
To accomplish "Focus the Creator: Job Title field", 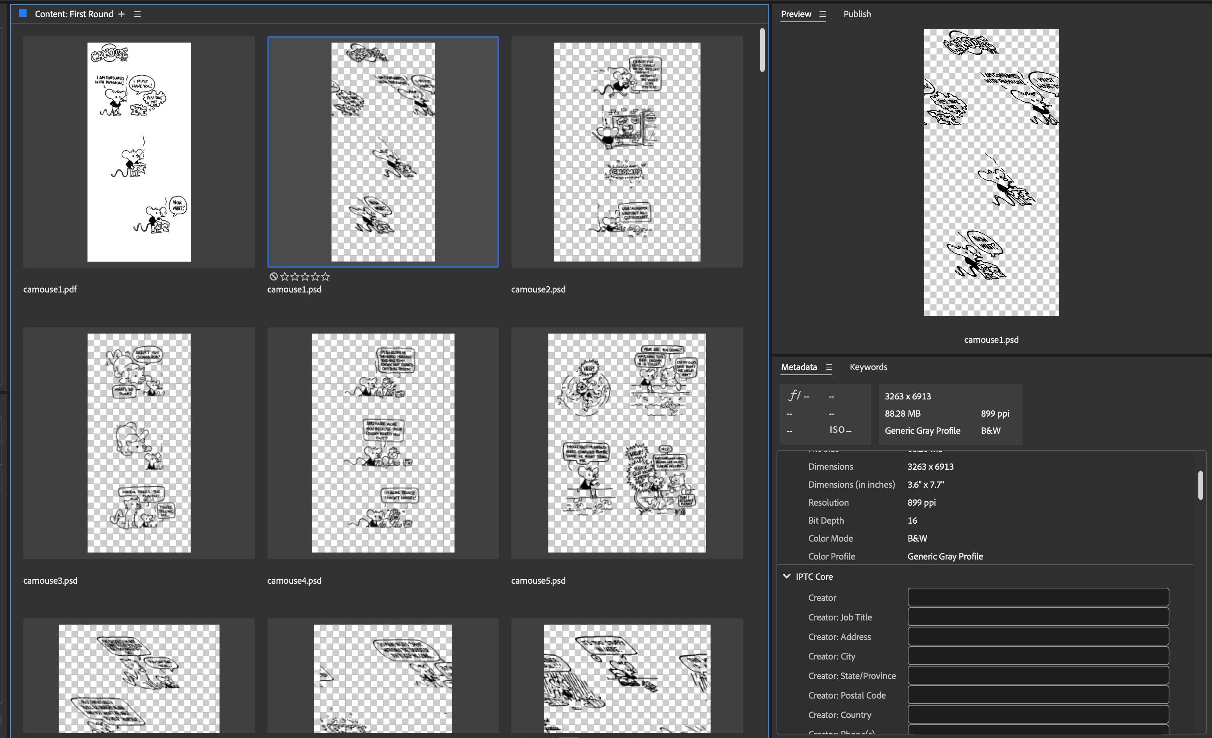I will tap(1038, 617).
